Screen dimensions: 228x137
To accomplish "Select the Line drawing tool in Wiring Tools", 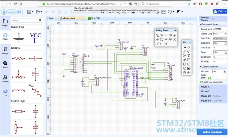I will click(x=166, y=35).
